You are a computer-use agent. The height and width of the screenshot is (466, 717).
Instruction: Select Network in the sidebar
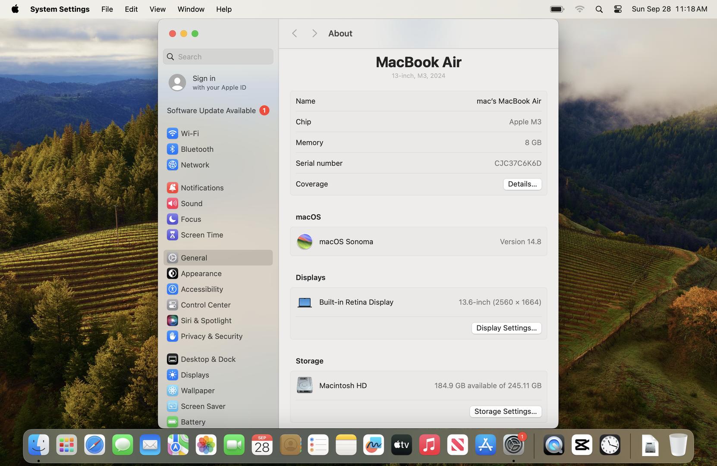tap(218, 164)
